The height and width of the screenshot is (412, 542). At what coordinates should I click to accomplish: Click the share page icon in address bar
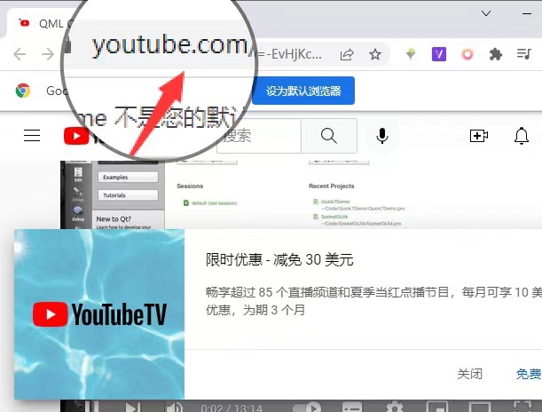coord(347,55)
